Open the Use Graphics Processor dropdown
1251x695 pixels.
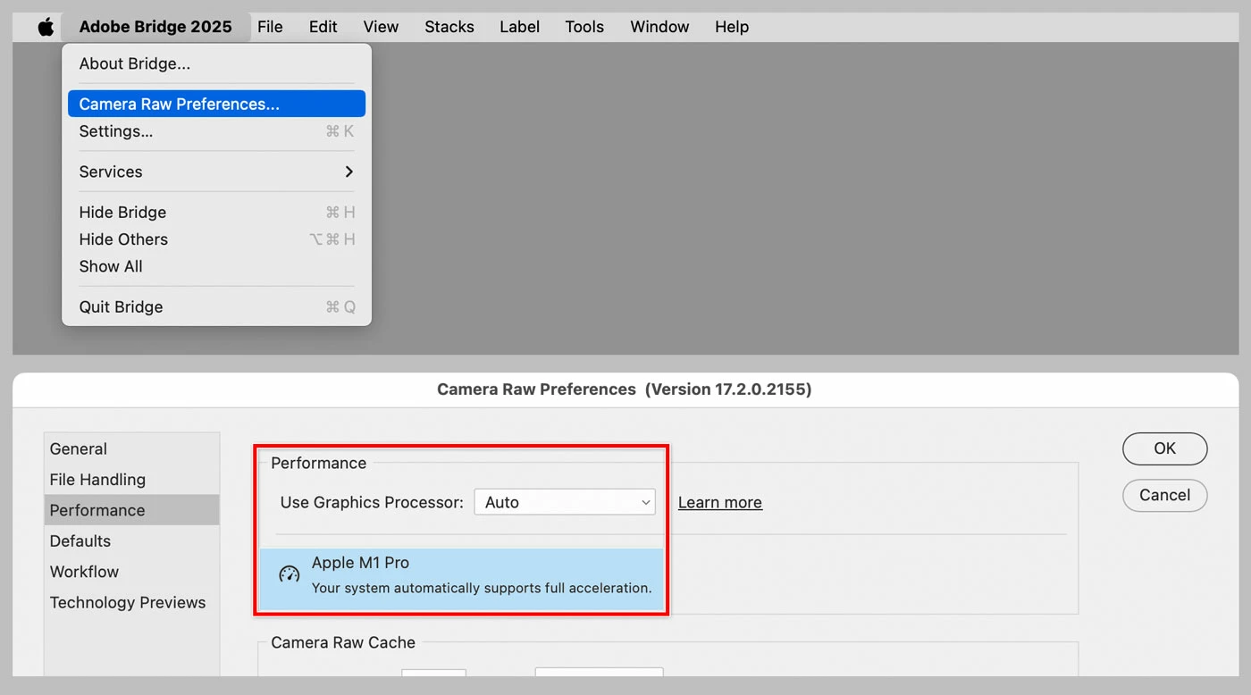click(x=565, y=502)
